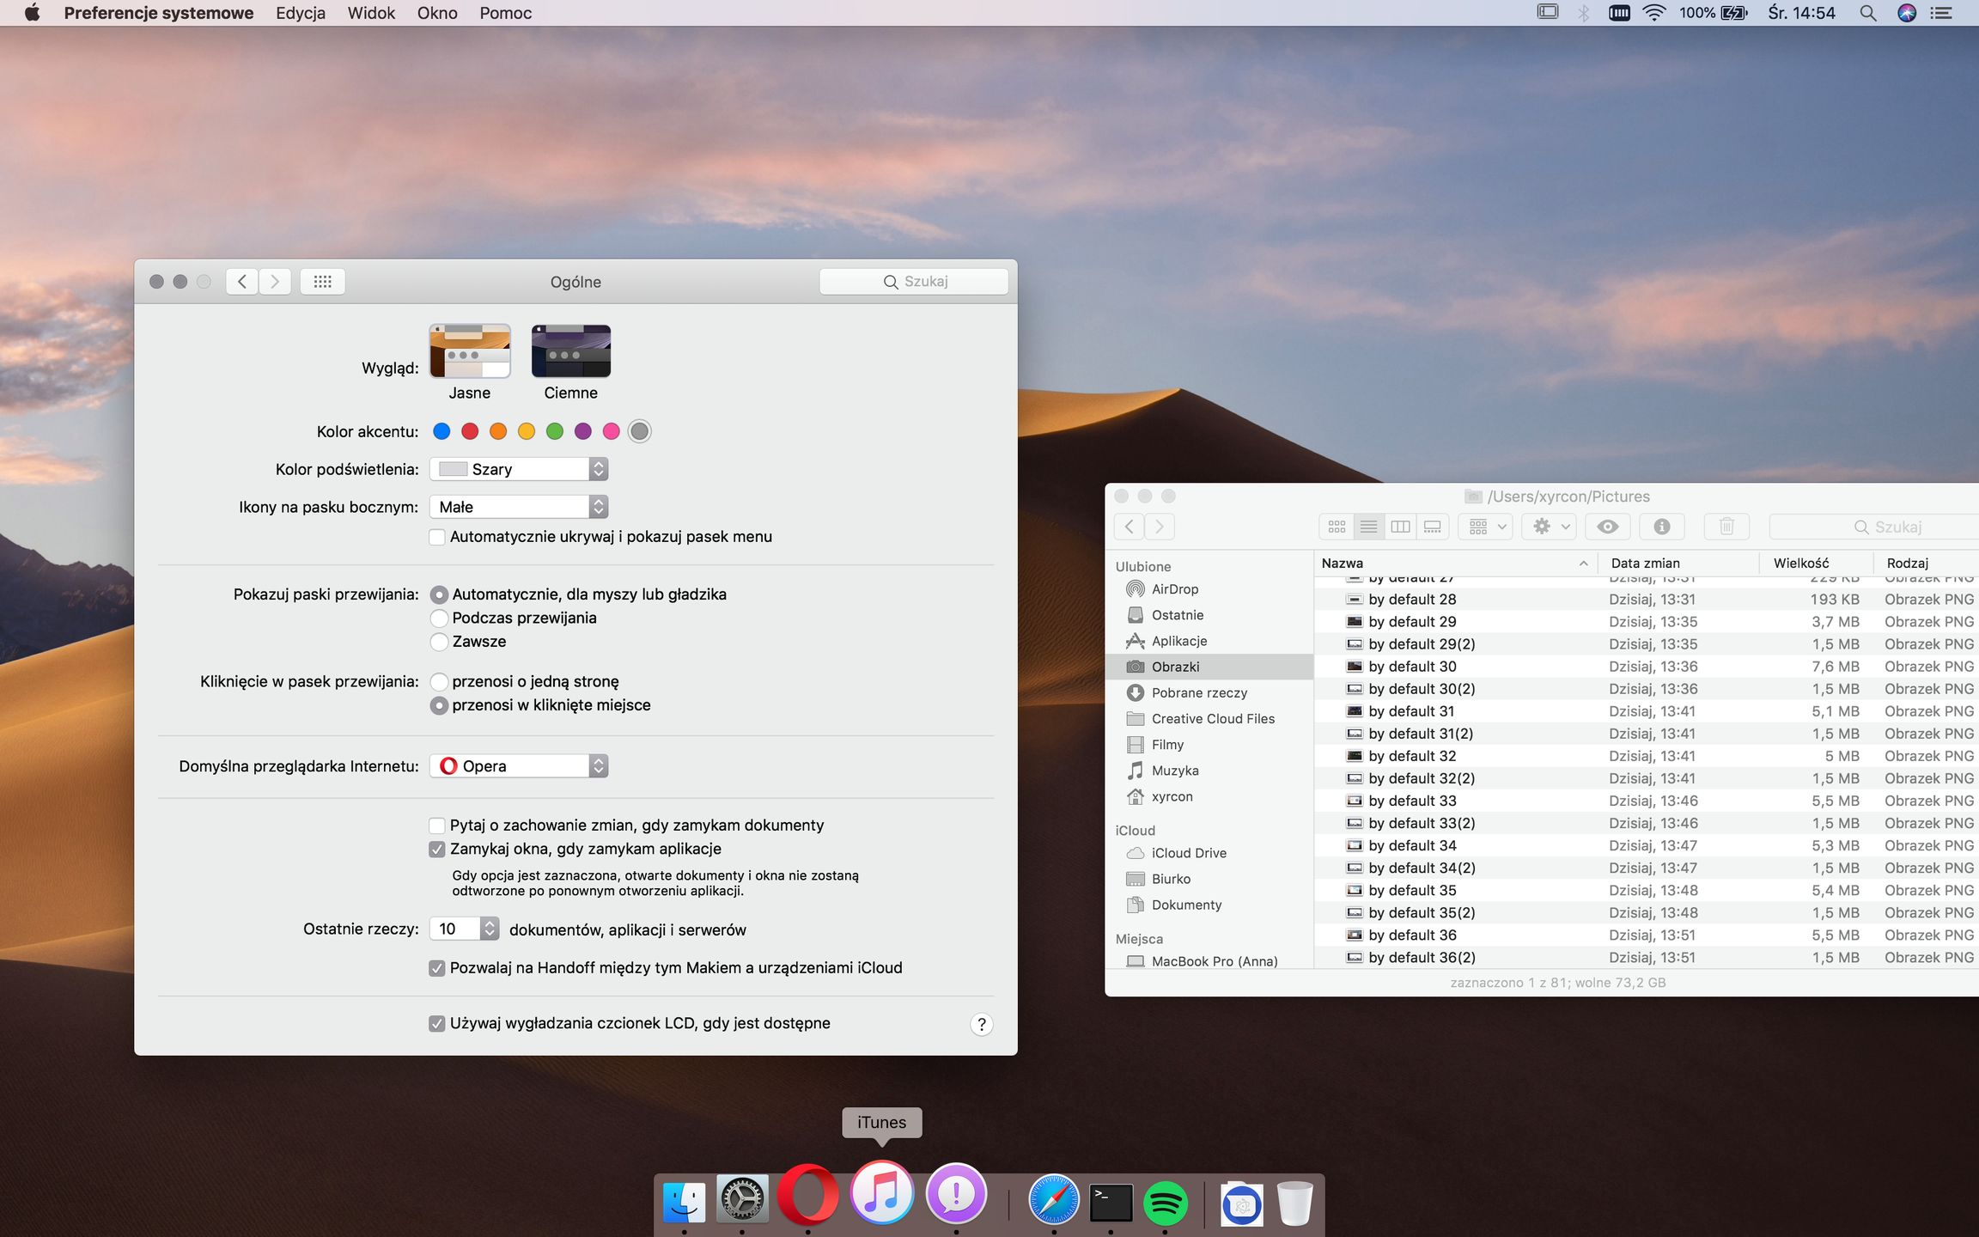
Task: Click the Quick Look eye icon in Finder
Action: [1607, 527]
